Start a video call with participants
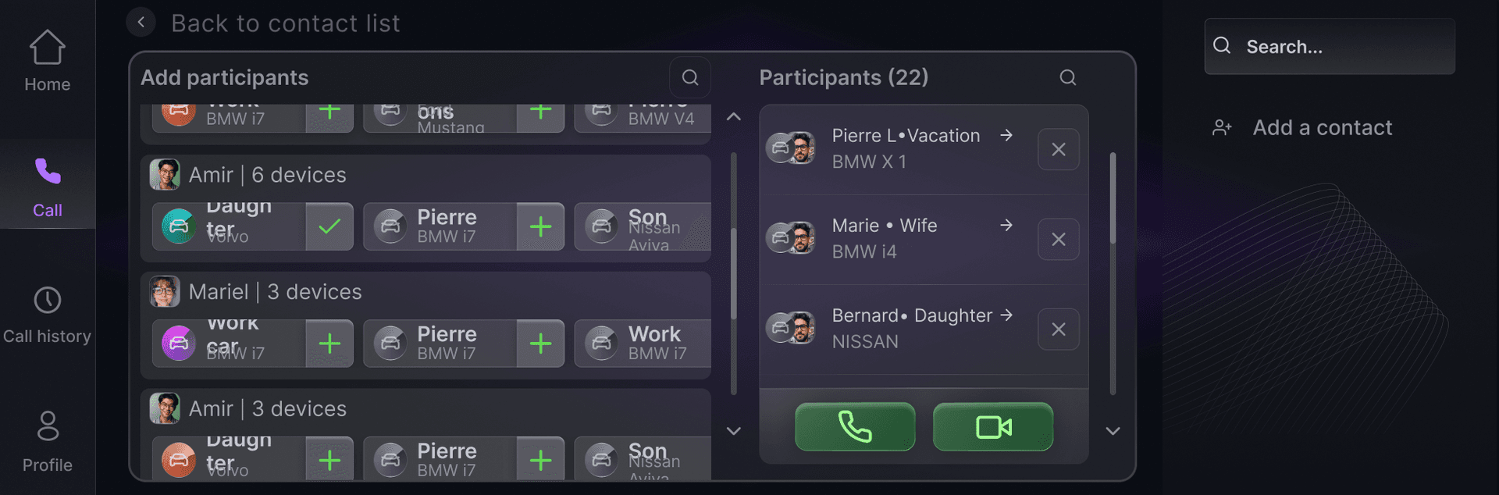 (992, 427)
